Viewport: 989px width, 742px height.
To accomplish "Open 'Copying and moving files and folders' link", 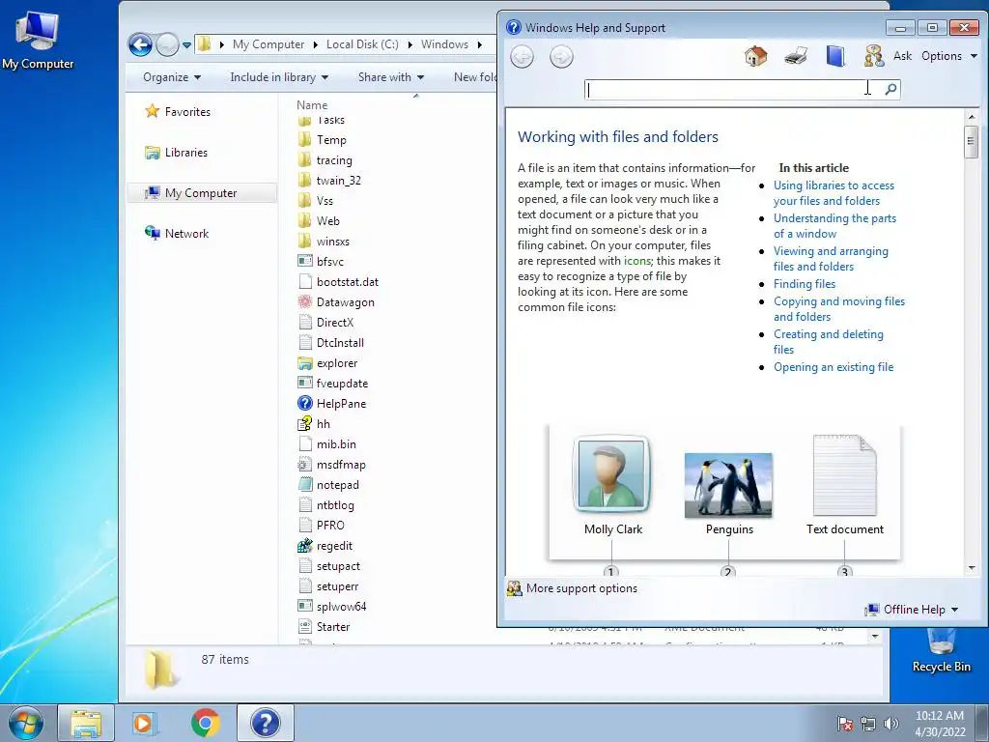I will click(x=839, y=309).
